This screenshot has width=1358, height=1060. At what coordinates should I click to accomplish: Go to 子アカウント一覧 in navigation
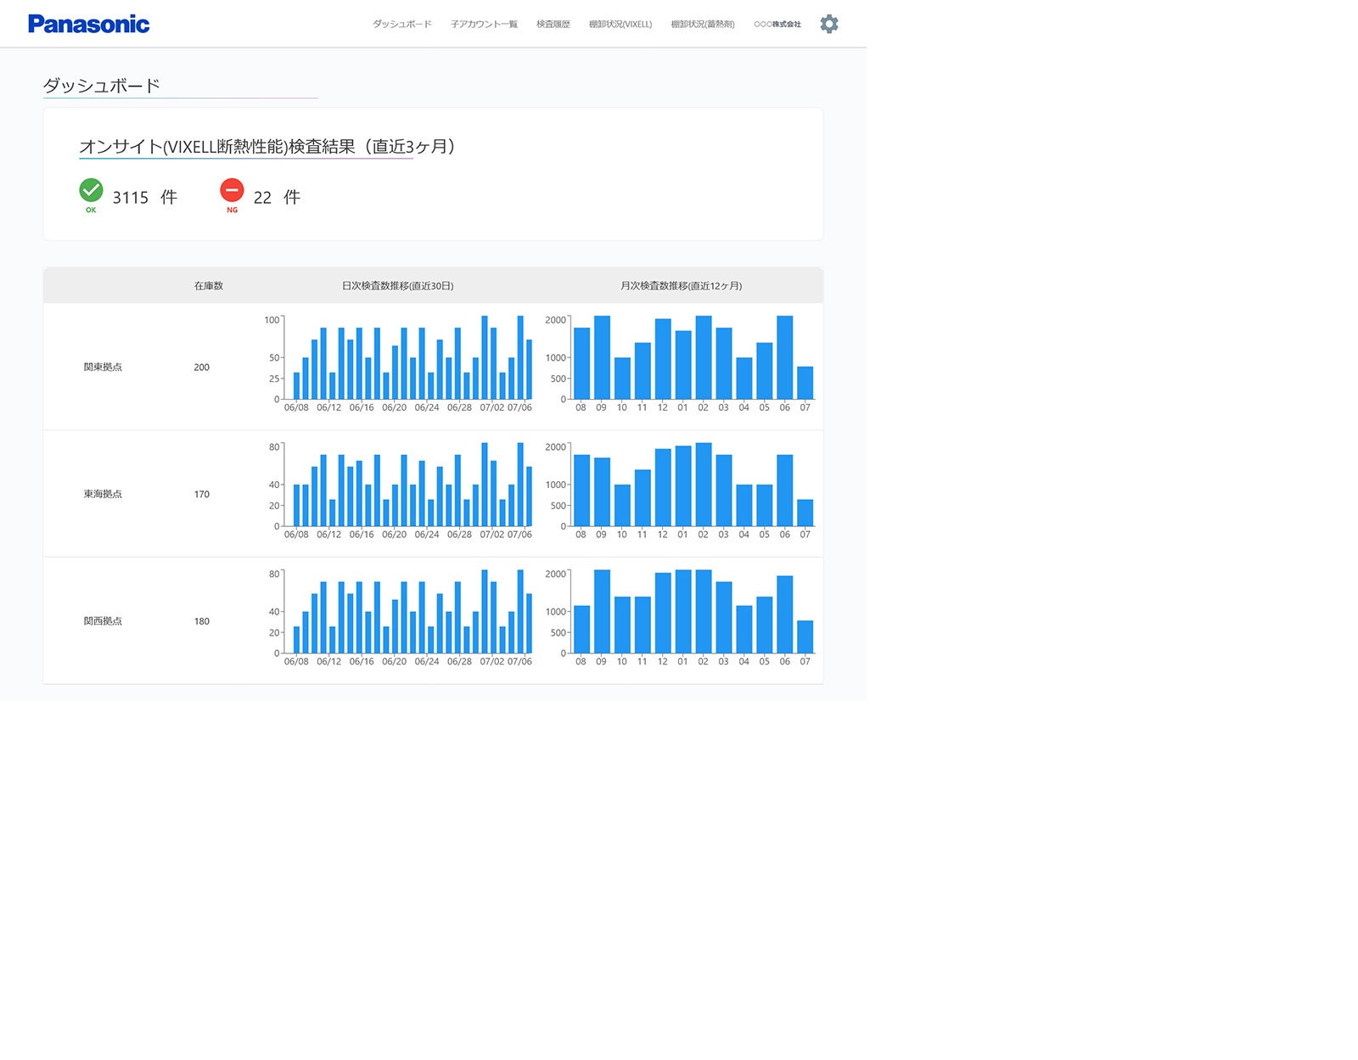[484, 25]
